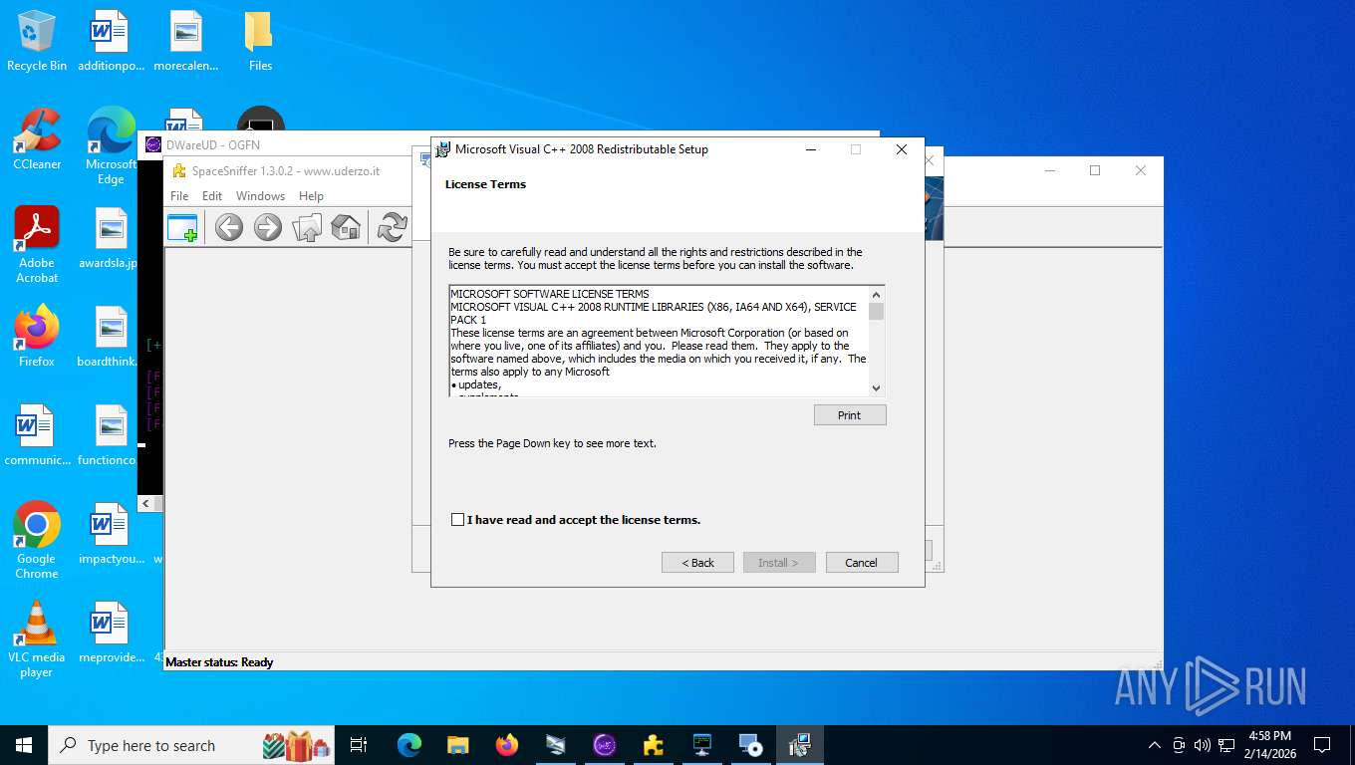Click SpaceSniffer refresh scan icon
This screenshot has width=1355, height=765.
coord(393,227)
